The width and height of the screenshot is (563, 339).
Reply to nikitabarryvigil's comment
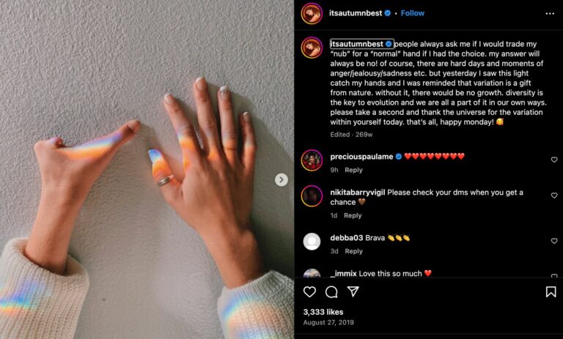(353, 215)
